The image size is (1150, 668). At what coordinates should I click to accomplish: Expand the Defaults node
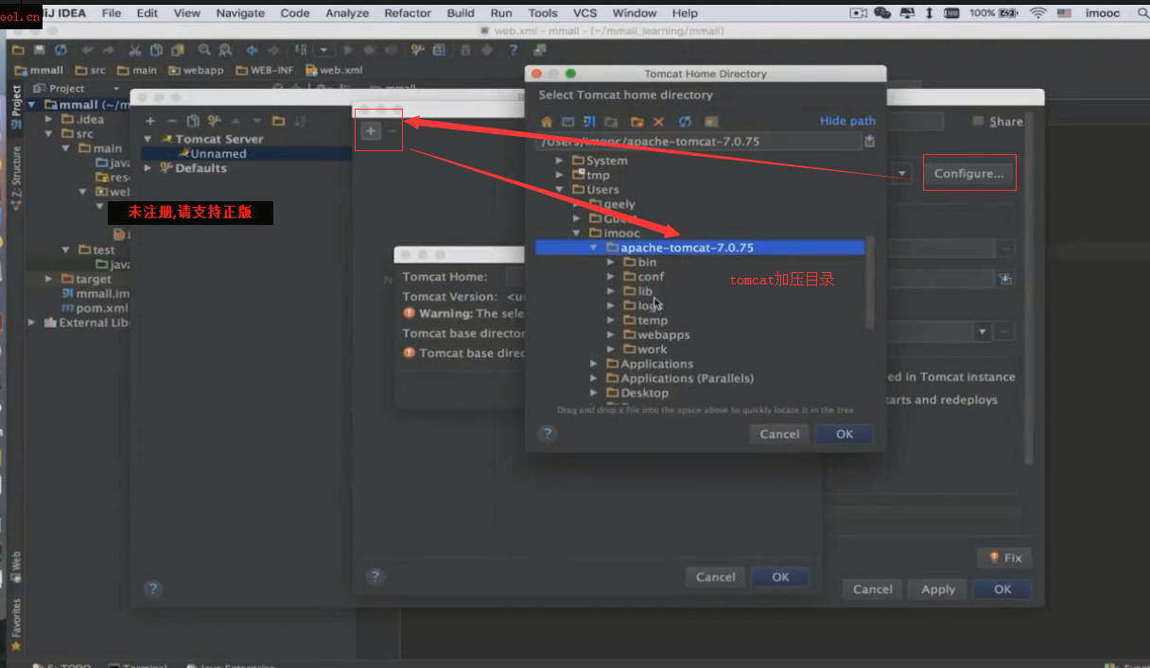pyautogui.click(x=148, y=168)
